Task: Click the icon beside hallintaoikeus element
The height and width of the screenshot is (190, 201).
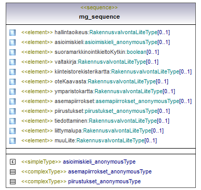Action: (12, 33)
